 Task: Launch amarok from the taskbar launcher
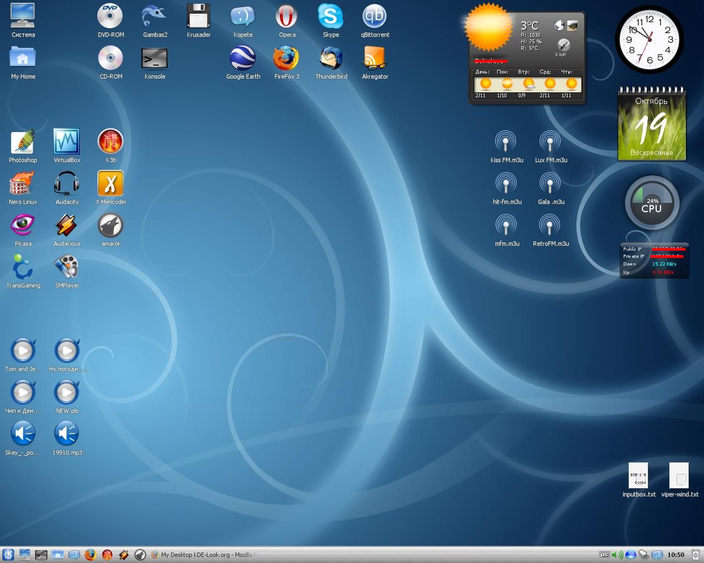tap(140, 555)
